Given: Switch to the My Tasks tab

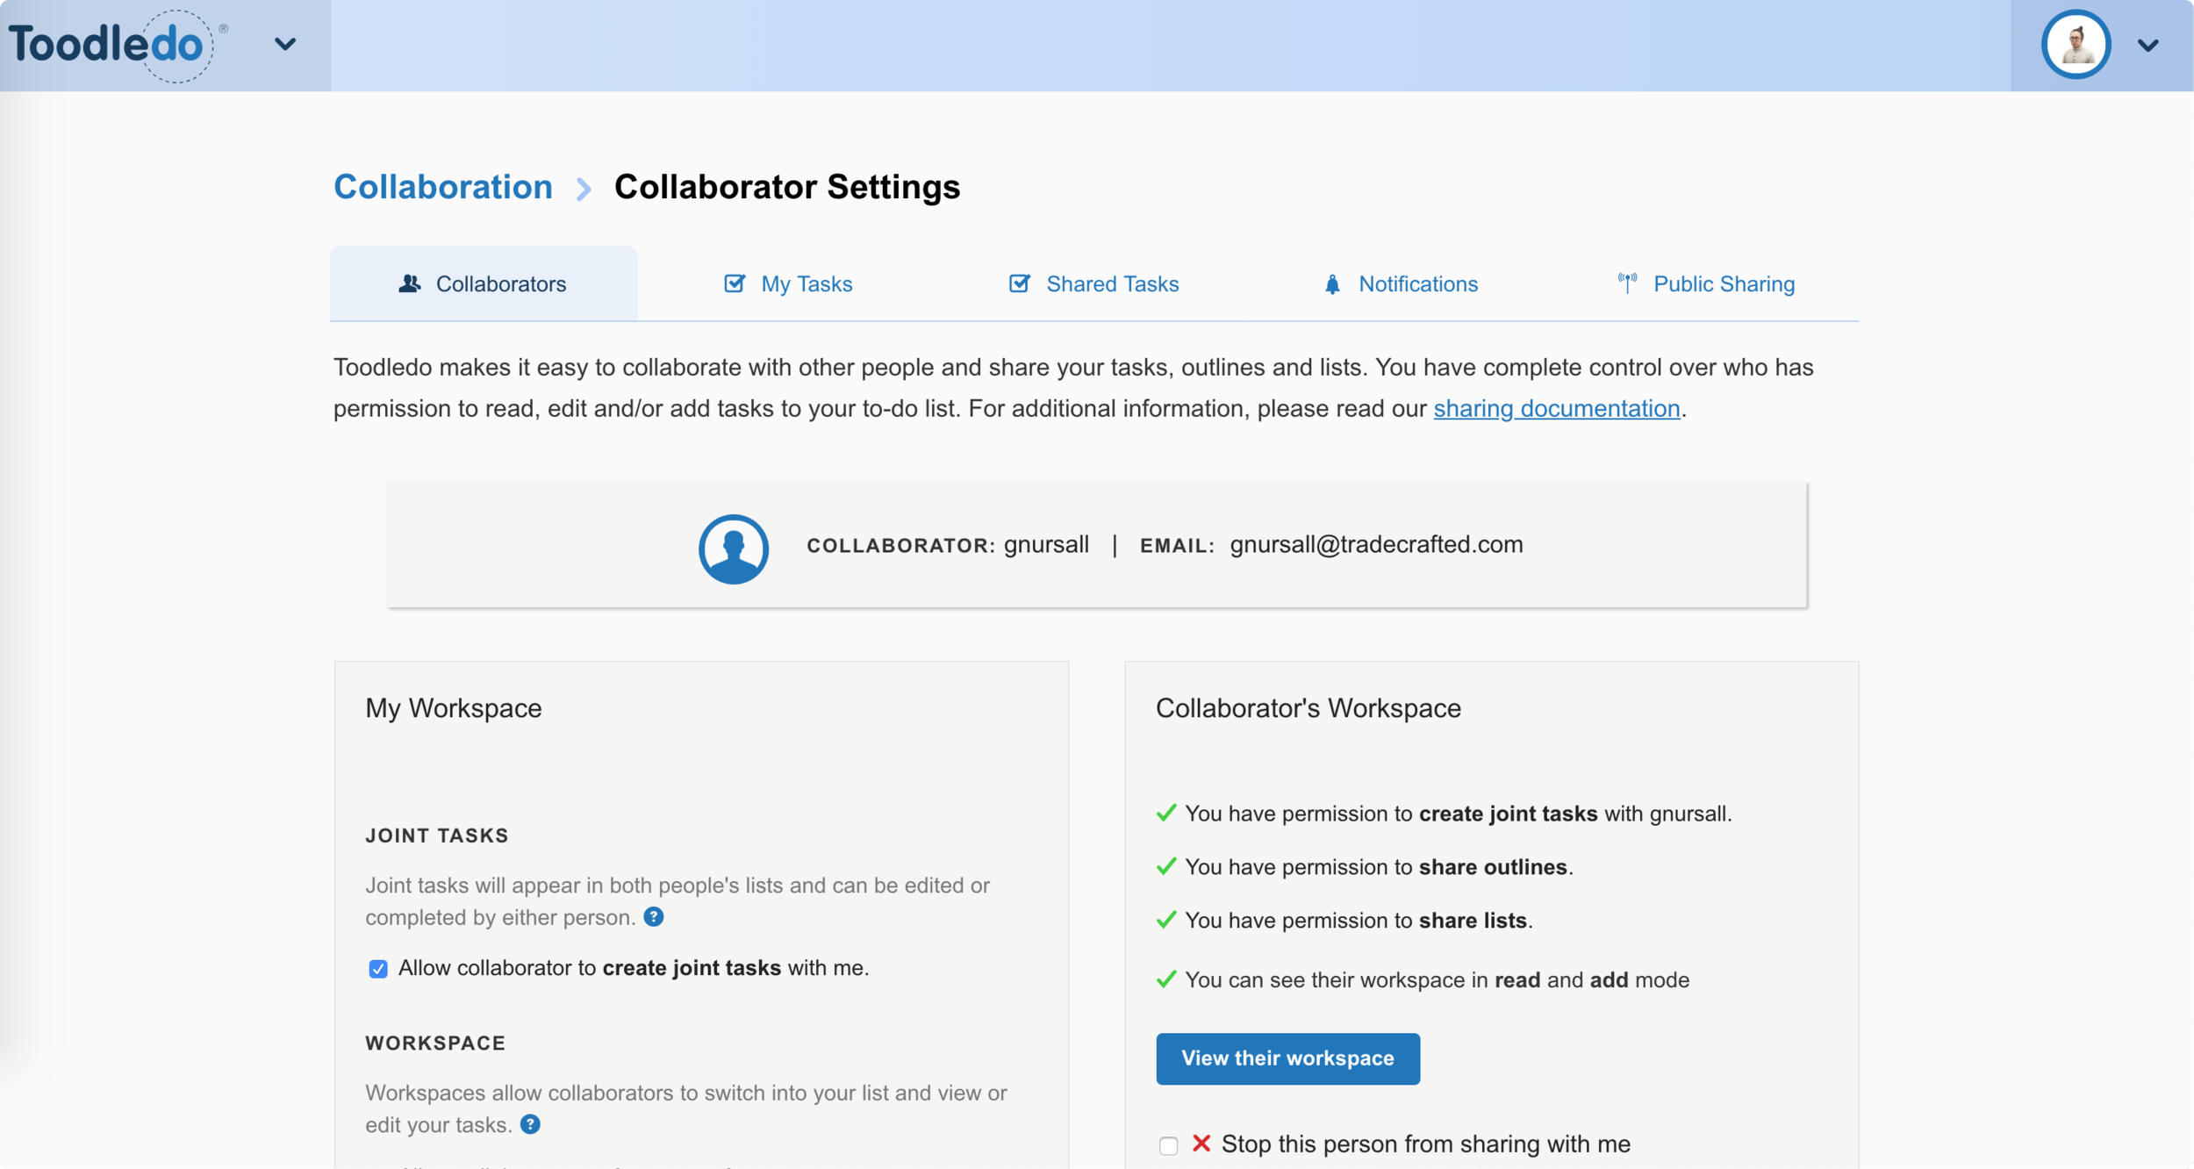Looking at the screenshot, I should [788, 283].
